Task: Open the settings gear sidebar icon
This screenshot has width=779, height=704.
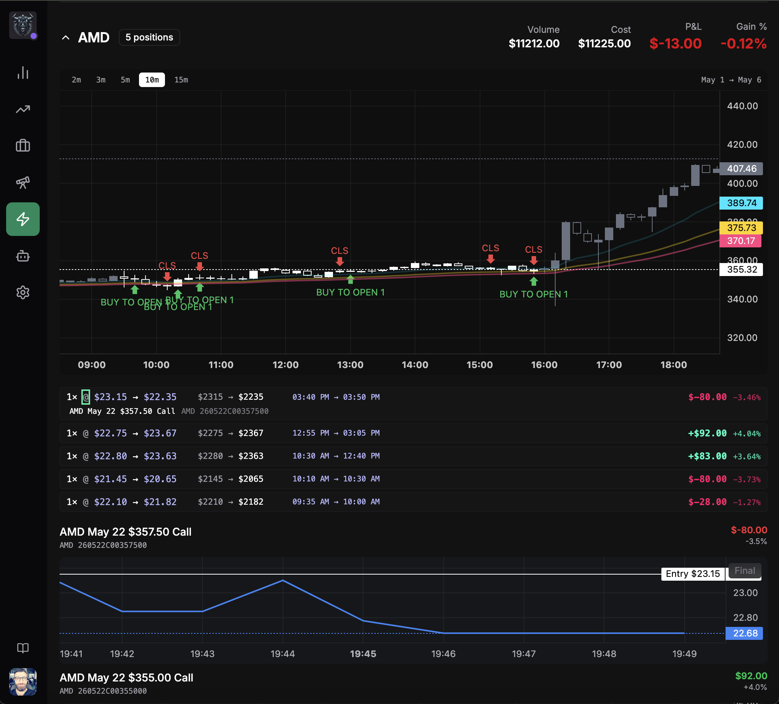Action: [23, 292]
